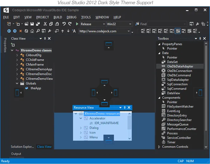This screenshot has height=164, width=210.
Task: Expand the Dialog resource node
Action: [x=81, y=128]
